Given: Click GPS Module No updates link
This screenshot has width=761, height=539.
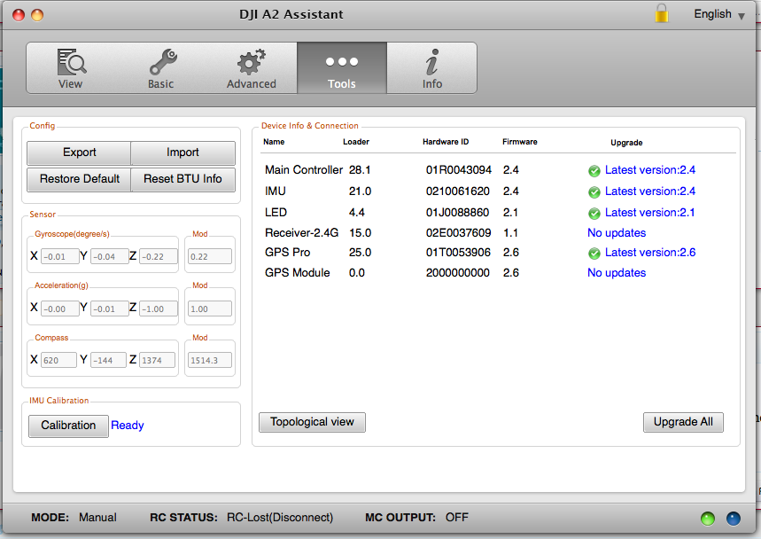Looking at the screenshot, I should [617, 273].
